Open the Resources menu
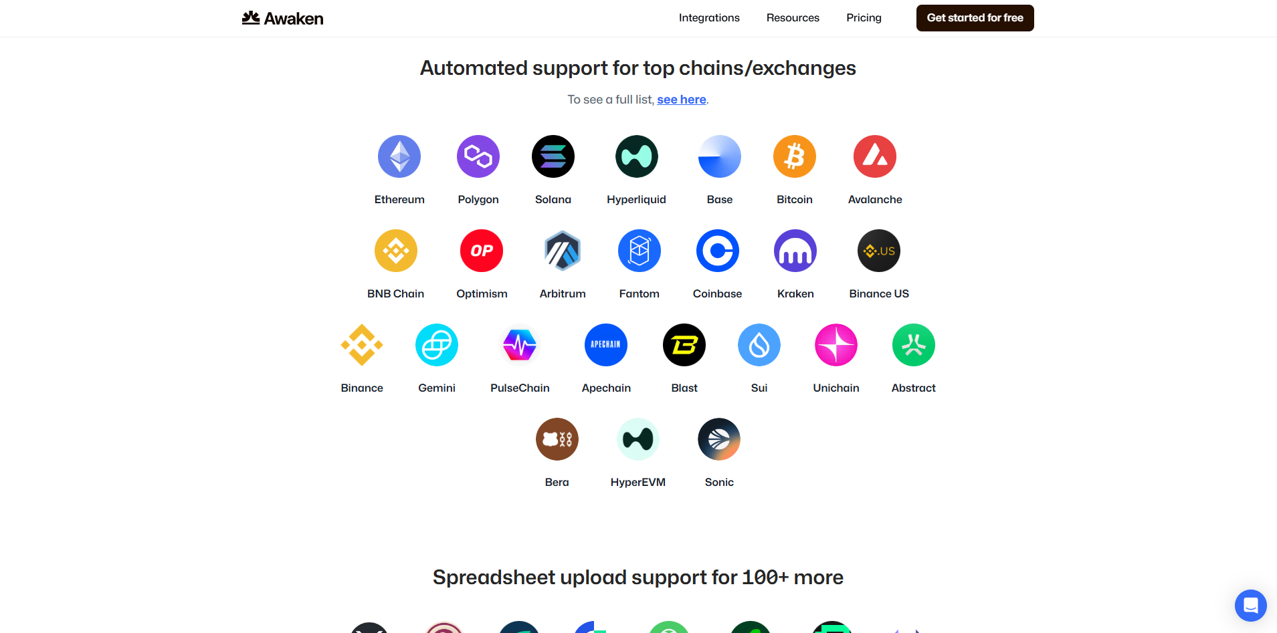 coord(792,18)
